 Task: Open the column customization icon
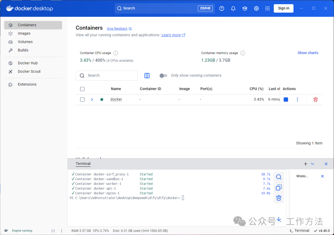tap(147, 75)
